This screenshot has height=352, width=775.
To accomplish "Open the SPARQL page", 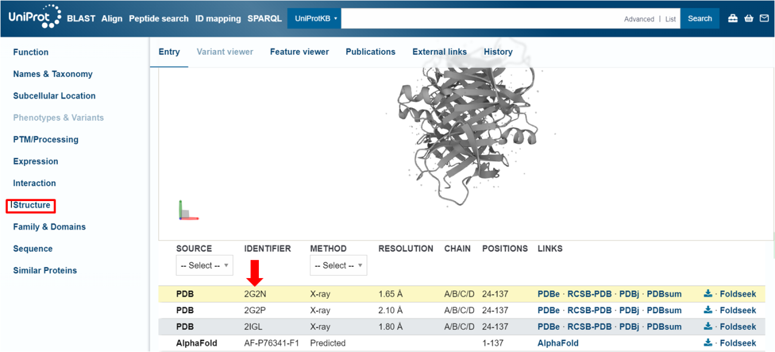I will tap(264, 18).
